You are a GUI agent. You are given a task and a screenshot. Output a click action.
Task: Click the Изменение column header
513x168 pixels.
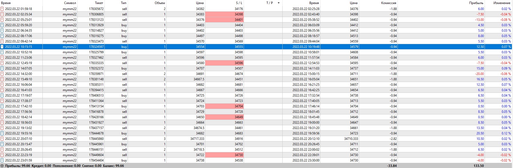coord(502,3)
